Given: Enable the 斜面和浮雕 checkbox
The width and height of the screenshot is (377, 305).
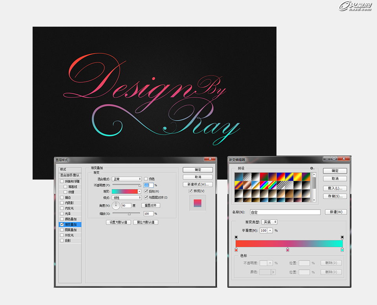Looking at the screenshot, I should (x=62, y=182).
